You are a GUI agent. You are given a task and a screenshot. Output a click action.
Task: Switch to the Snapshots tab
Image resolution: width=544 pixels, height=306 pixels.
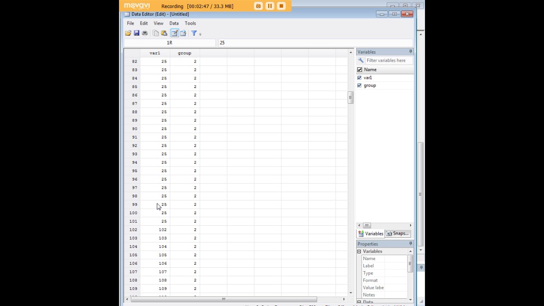[397, 234]
